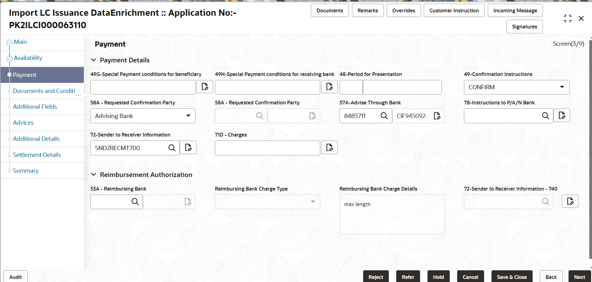Open Customer Instruction
The height and width of the screenshot is (282, 592).
[454, 11]
